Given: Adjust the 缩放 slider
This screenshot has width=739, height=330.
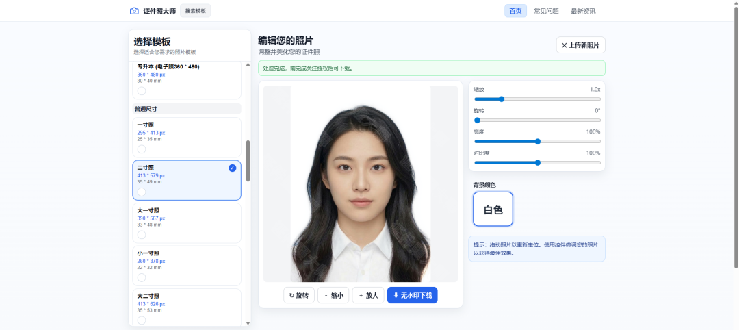Looking at the screenshot, I should tap(537, 99).
